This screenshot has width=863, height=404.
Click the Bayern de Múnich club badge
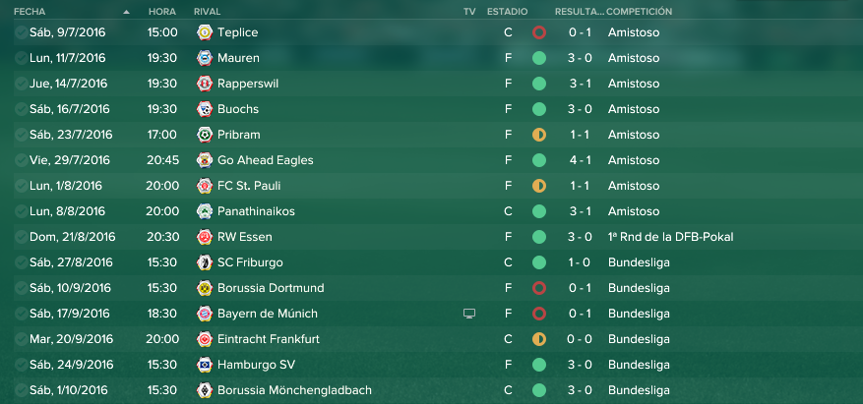point(205,314)
